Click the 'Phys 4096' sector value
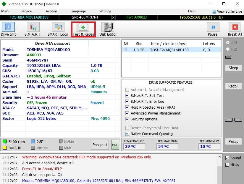 [x=100, y=118]
